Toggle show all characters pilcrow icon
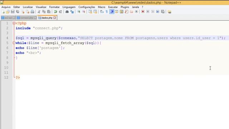The image size is (229, 129). pos(107,12)
